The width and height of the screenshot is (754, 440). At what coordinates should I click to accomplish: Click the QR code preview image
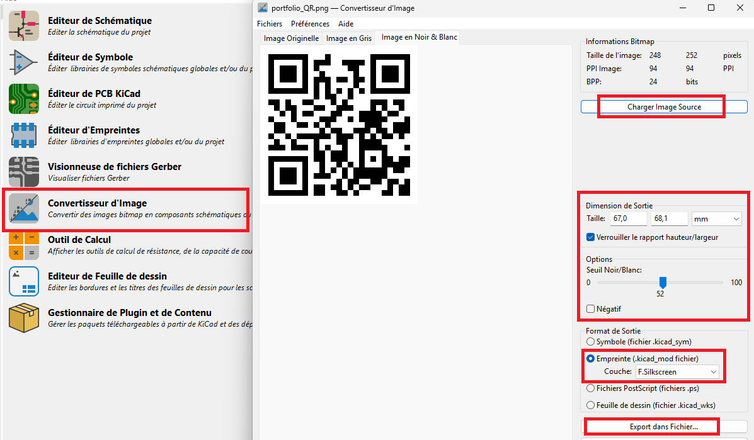(x=339, y=125)
